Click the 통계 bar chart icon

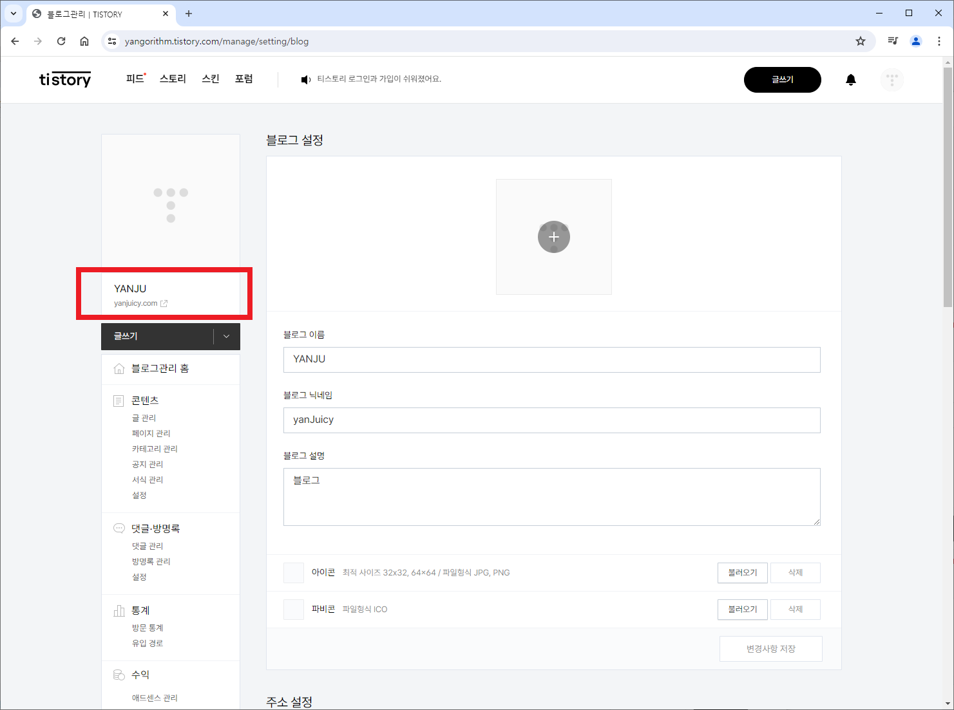click(119, 610)
